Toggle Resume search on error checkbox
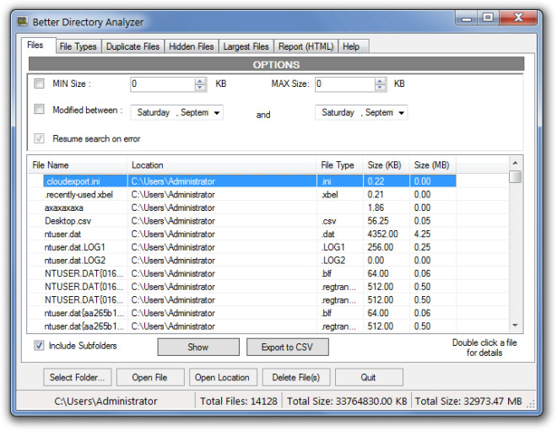Screen dimensions: 557x431 [39, 138]
